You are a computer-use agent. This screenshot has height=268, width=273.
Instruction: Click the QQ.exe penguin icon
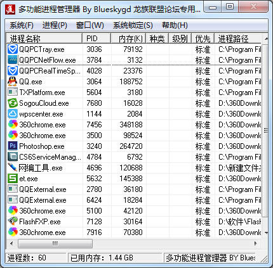click(x=13, y=82)
